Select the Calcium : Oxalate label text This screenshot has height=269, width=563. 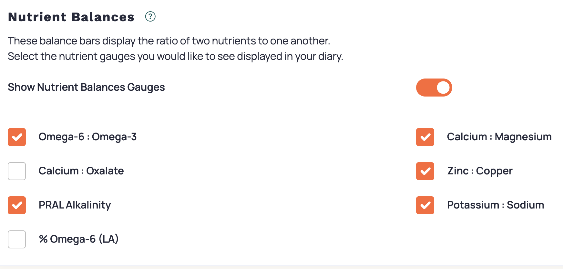[x=81, y=171]
